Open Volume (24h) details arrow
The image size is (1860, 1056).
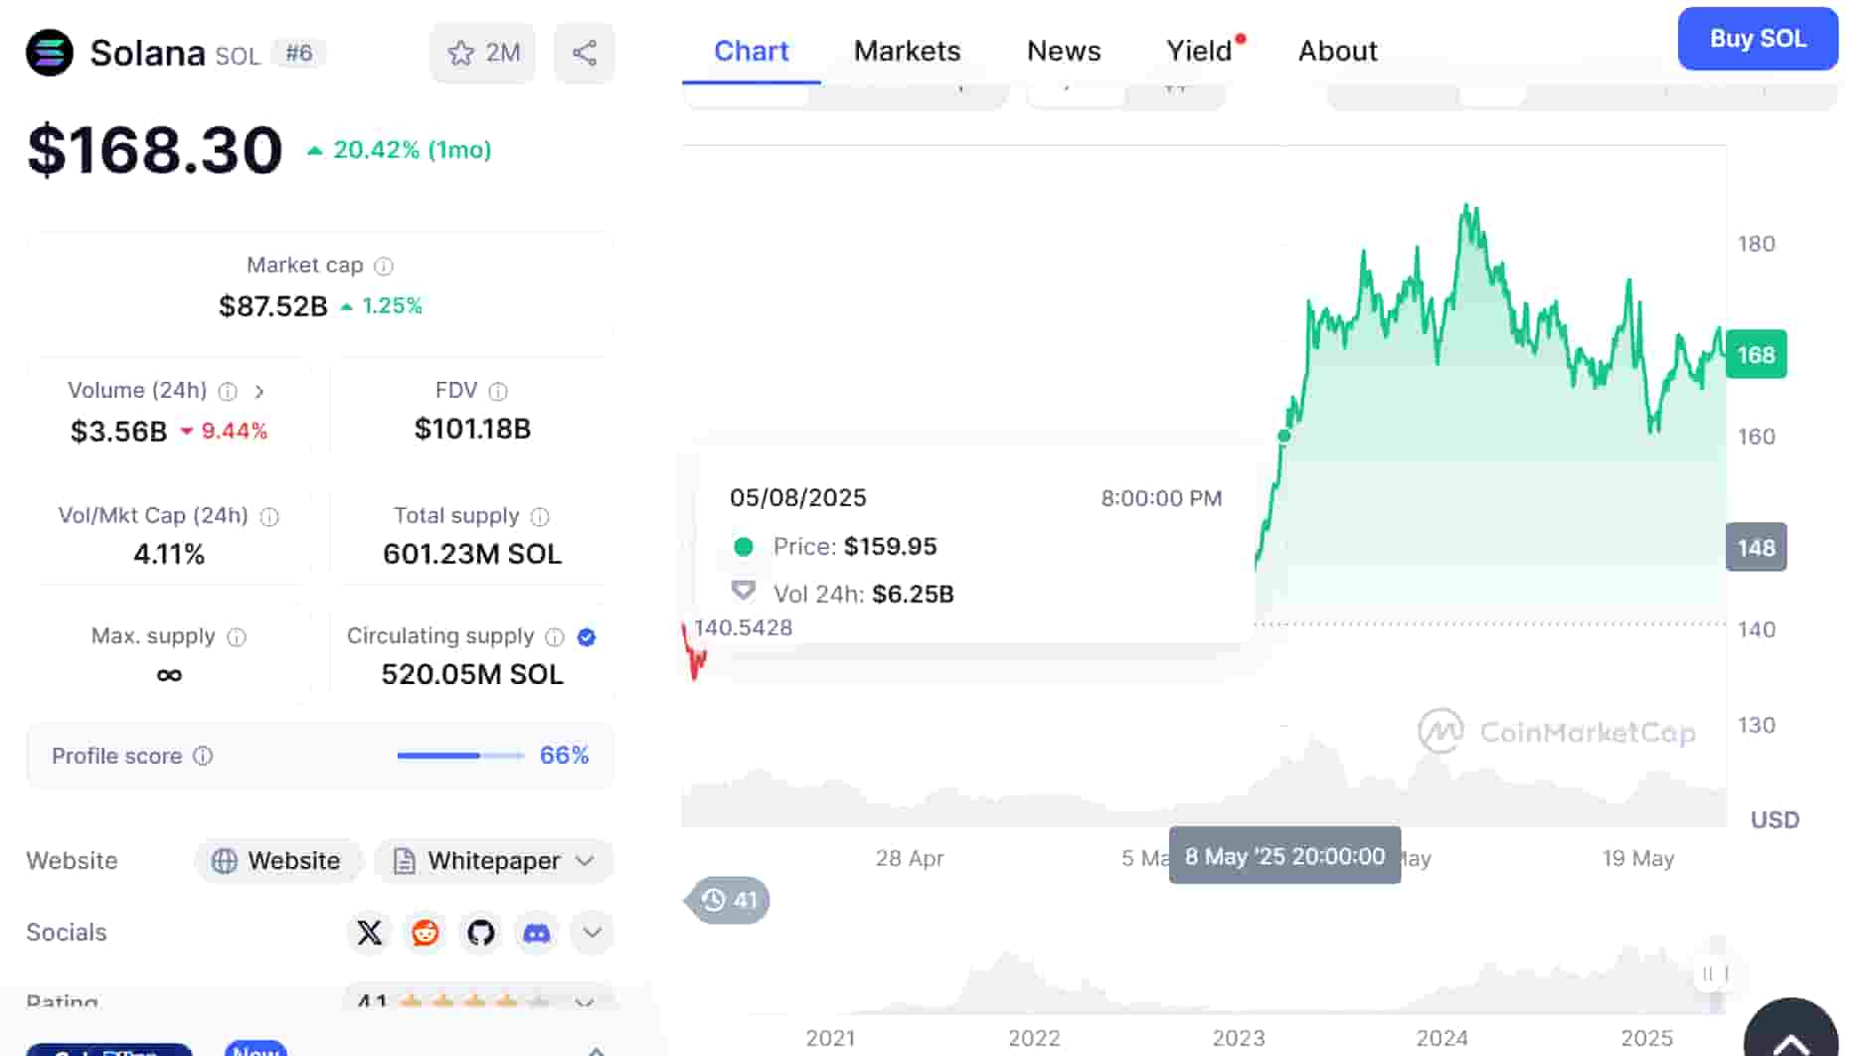pyautogui.click(x=259, y=392)
